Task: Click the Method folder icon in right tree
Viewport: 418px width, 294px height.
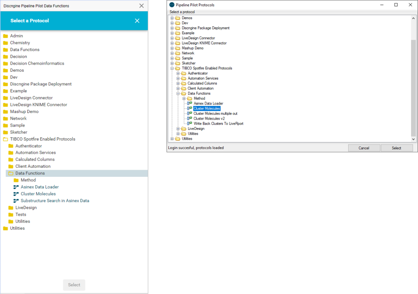Action: [x=190, y=98]
